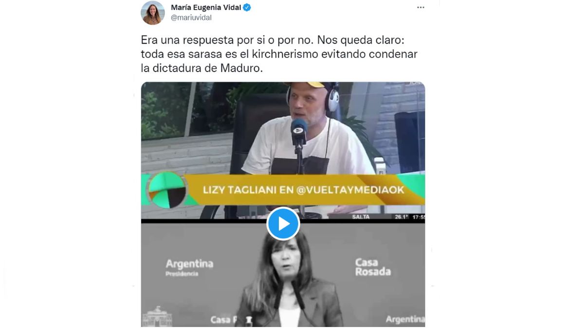Click the grayscale Casa Rosada press frame
The image size is (584, 328).
[x=283, y=275]
